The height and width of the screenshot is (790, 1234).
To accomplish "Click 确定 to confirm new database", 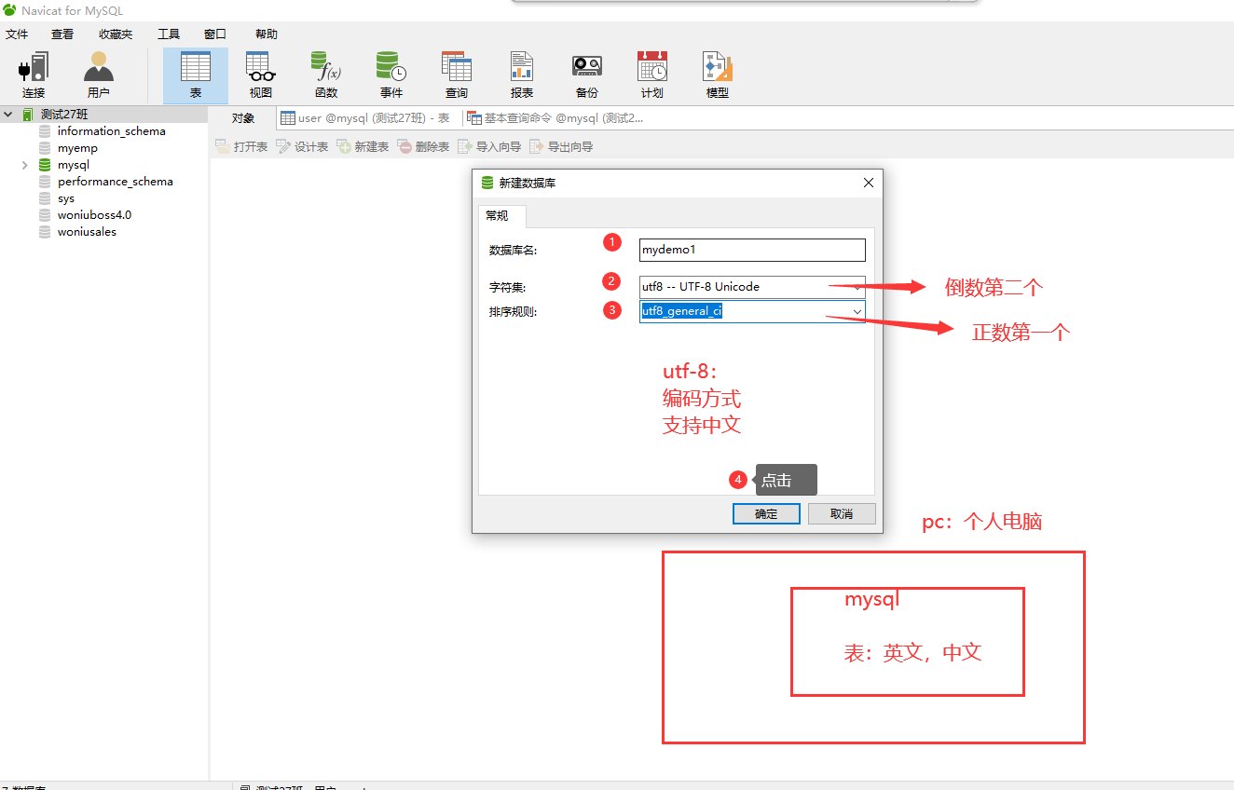I will 766,514.
